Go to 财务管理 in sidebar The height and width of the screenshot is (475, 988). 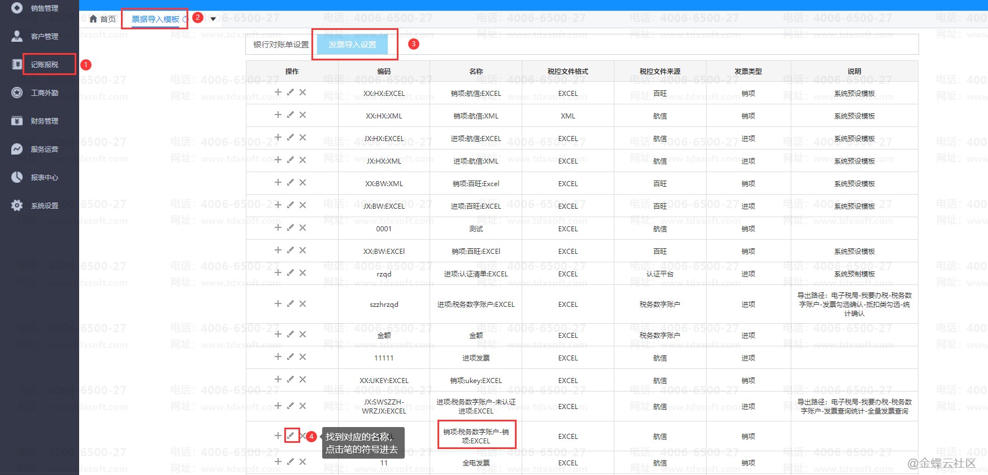pos(44,121)
